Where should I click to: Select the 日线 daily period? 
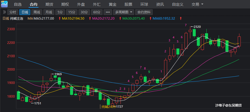25,12
